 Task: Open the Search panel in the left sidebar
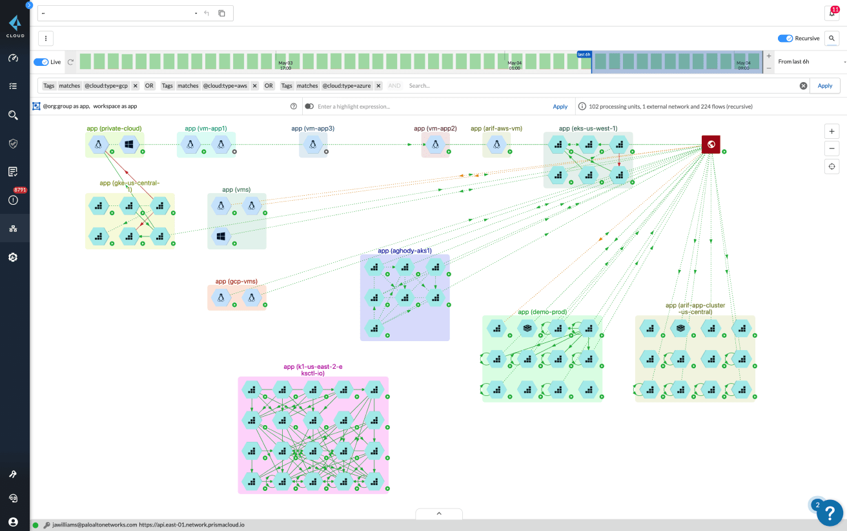click(x=14, y=115)
